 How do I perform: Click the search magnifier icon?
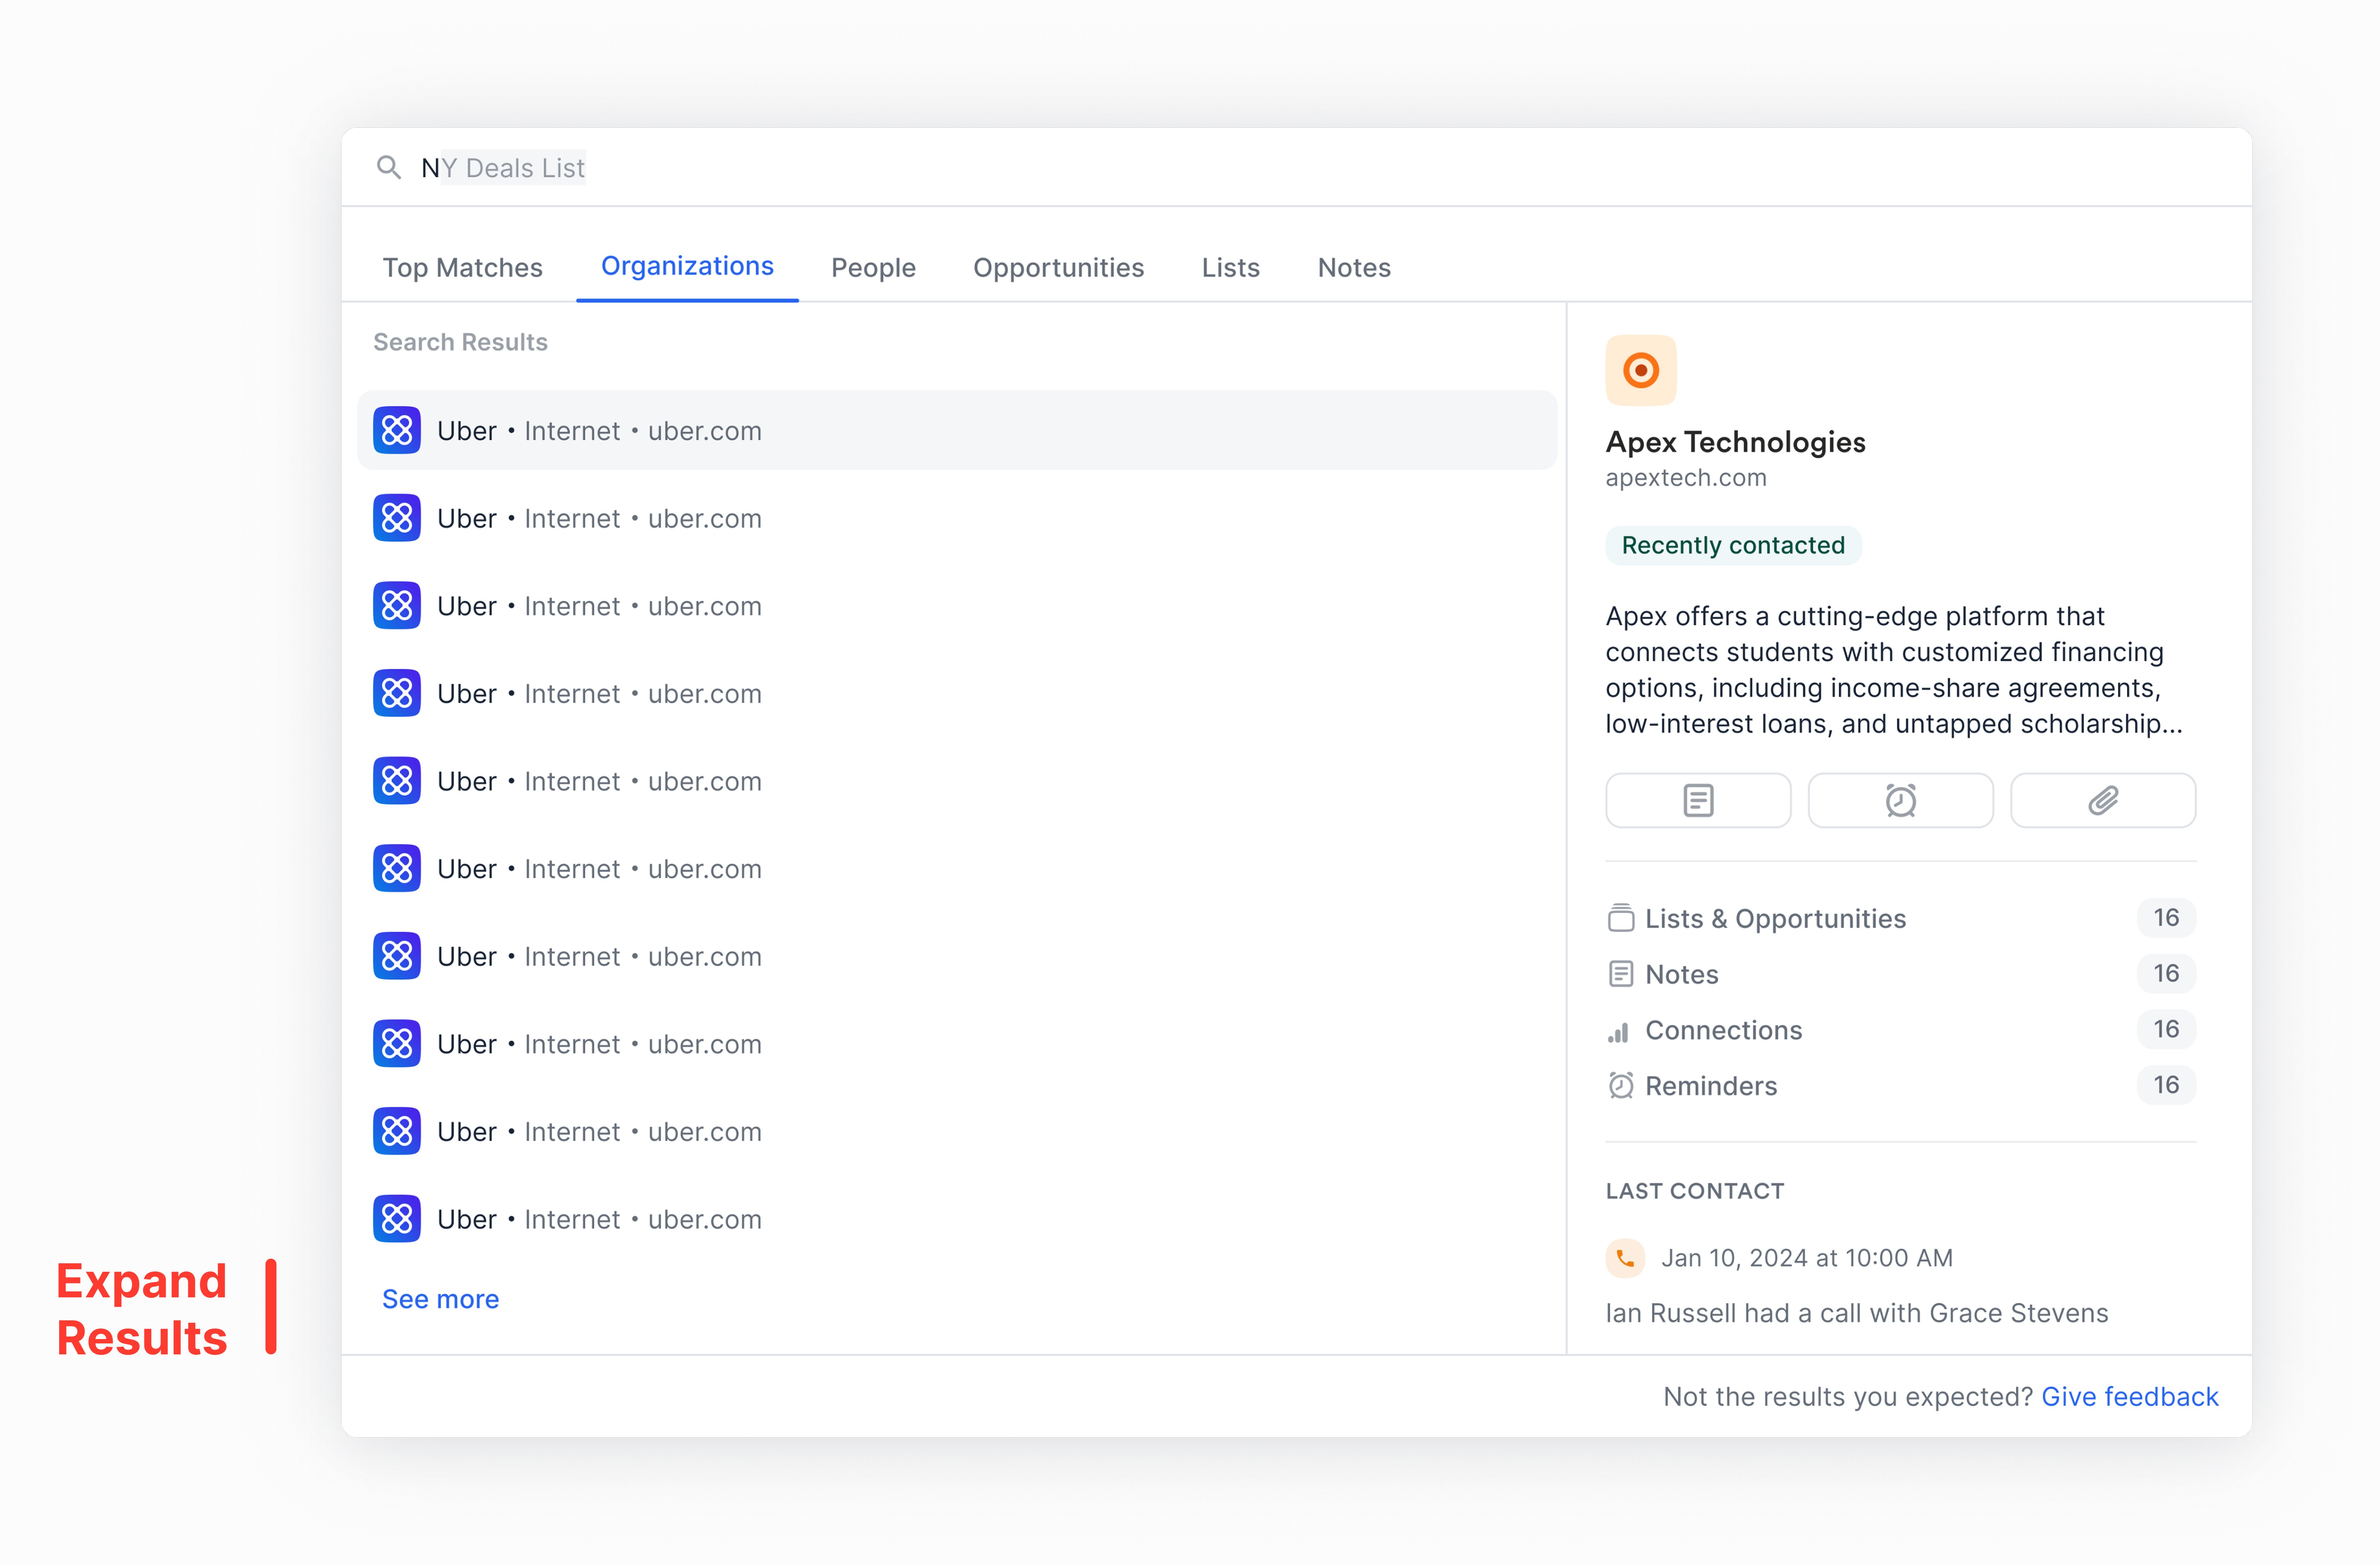click(388, 167)
